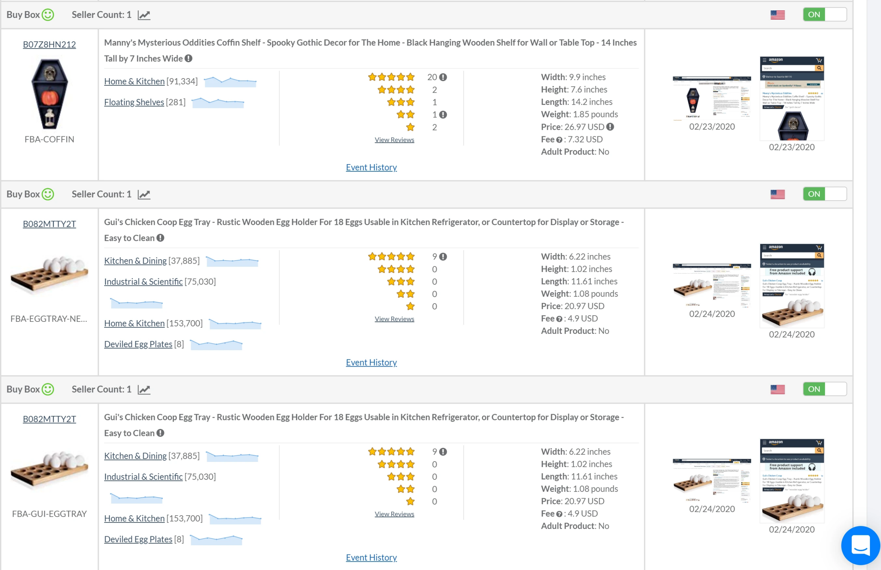
Task: Click the Buy Box smiley icon of the FBA-EGGTRAY-NE listing
Action: [48, 194]
